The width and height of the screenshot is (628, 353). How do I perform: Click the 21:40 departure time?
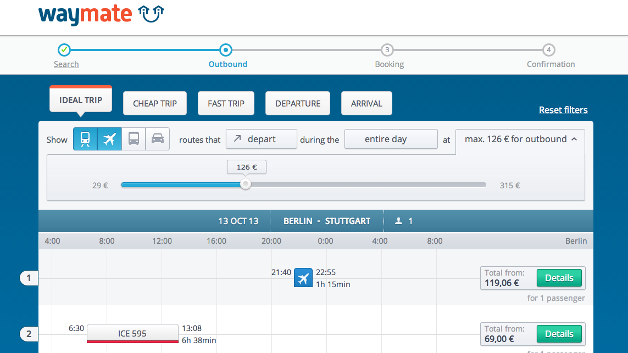[281, 272]
